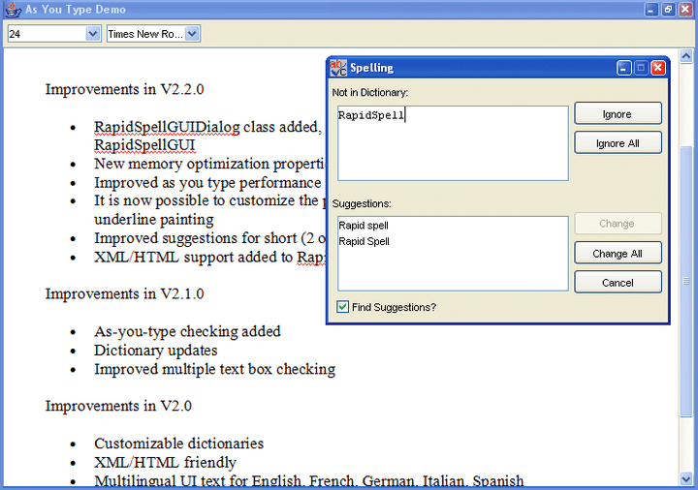The width and height of the screenshot is (698, 490).
Task: Click the Ignore All button
Action: tap(618, 143)
